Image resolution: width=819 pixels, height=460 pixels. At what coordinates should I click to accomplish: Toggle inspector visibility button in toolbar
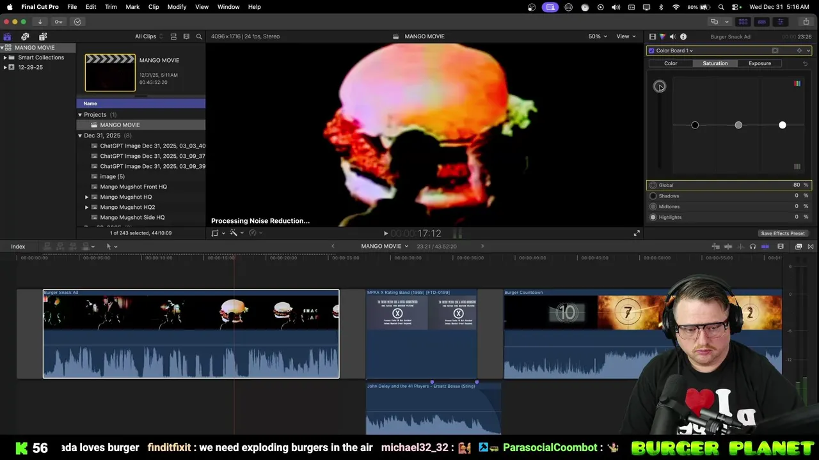pyautogui.click(x=780, y=22)
